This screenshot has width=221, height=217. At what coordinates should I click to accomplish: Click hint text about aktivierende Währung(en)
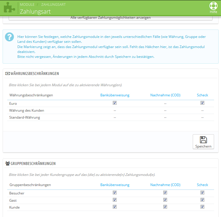point(65,85)
